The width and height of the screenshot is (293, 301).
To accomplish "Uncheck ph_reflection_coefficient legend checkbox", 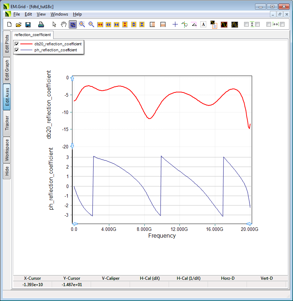I will 17,50.
